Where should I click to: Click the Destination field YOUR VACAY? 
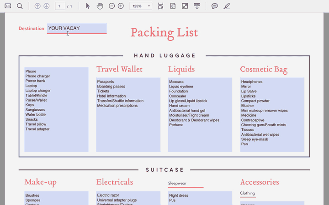click(77, 28)
